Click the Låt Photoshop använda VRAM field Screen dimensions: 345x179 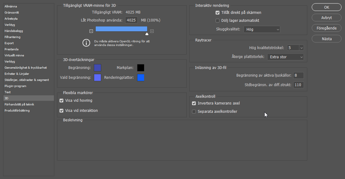point(131,20)
